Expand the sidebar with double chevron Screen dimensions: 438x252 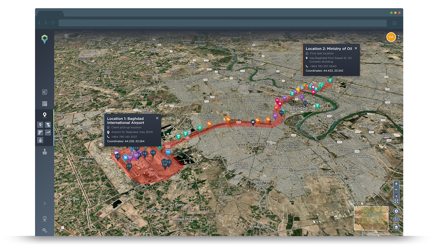click(45, 204)
